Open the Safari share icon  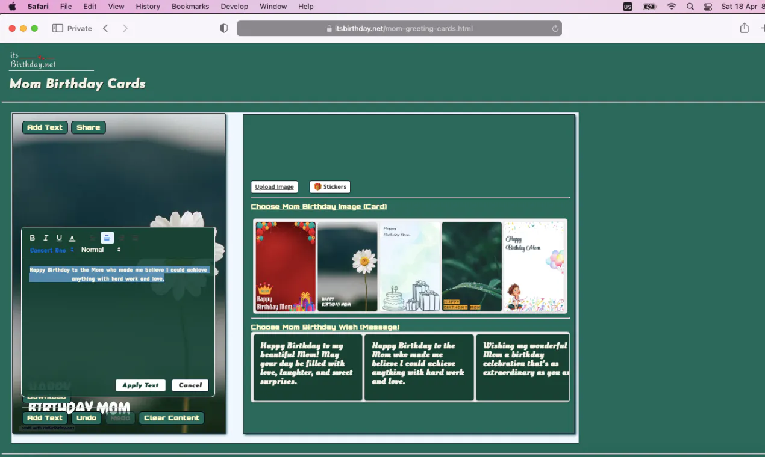(x=745, y=28)
